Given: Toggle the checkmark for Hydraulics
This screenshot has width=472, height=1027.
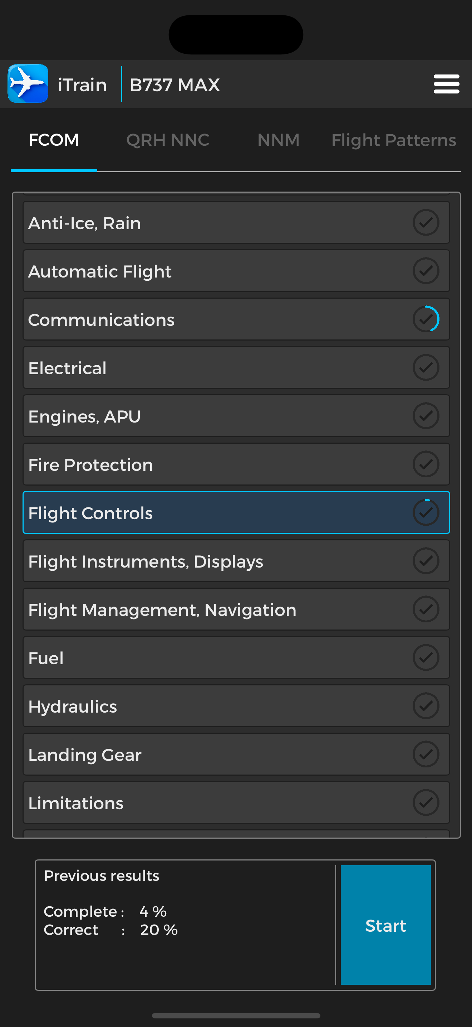Looking at the screenshot, I should click(426, 706).
